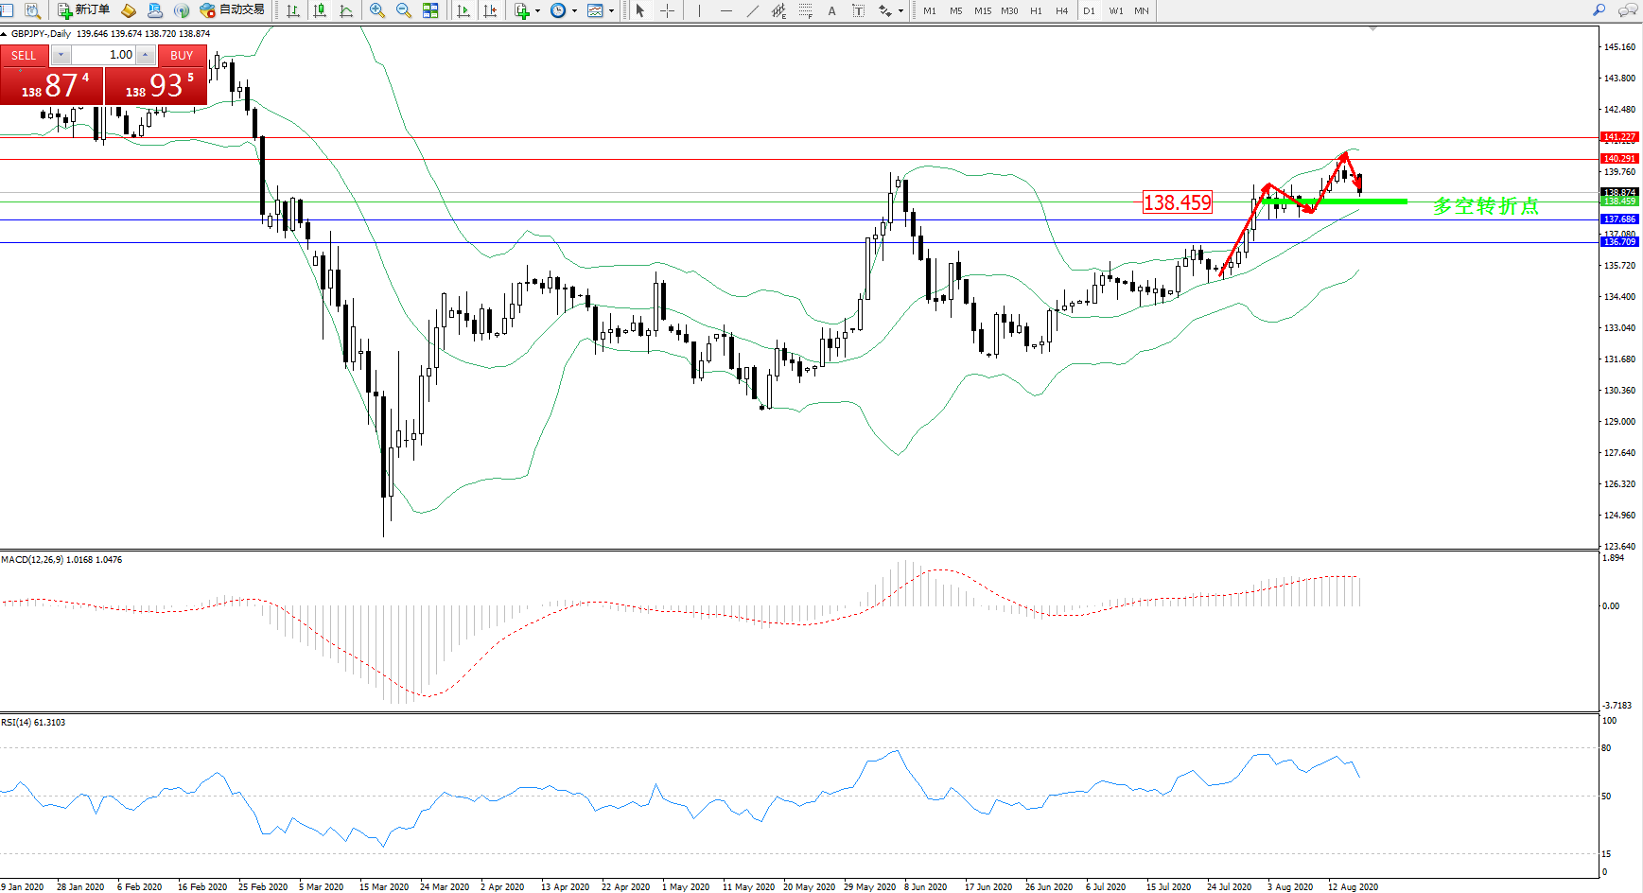Select the Fibonacci retracement tool
1643x893 pixels.
tap(806, 10)
